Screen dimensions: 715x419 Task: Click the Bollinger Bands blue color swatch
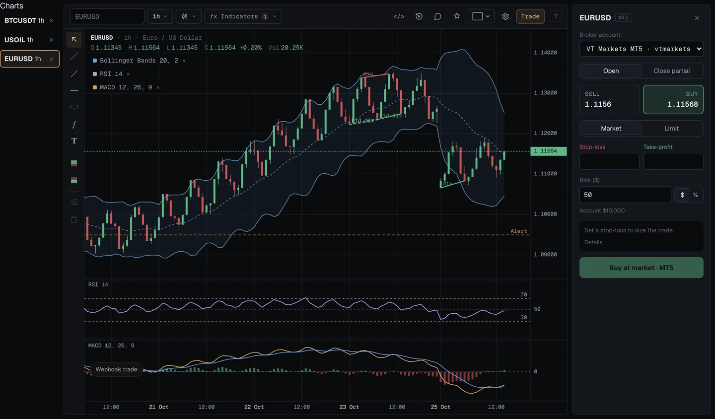tap(95, 61)
